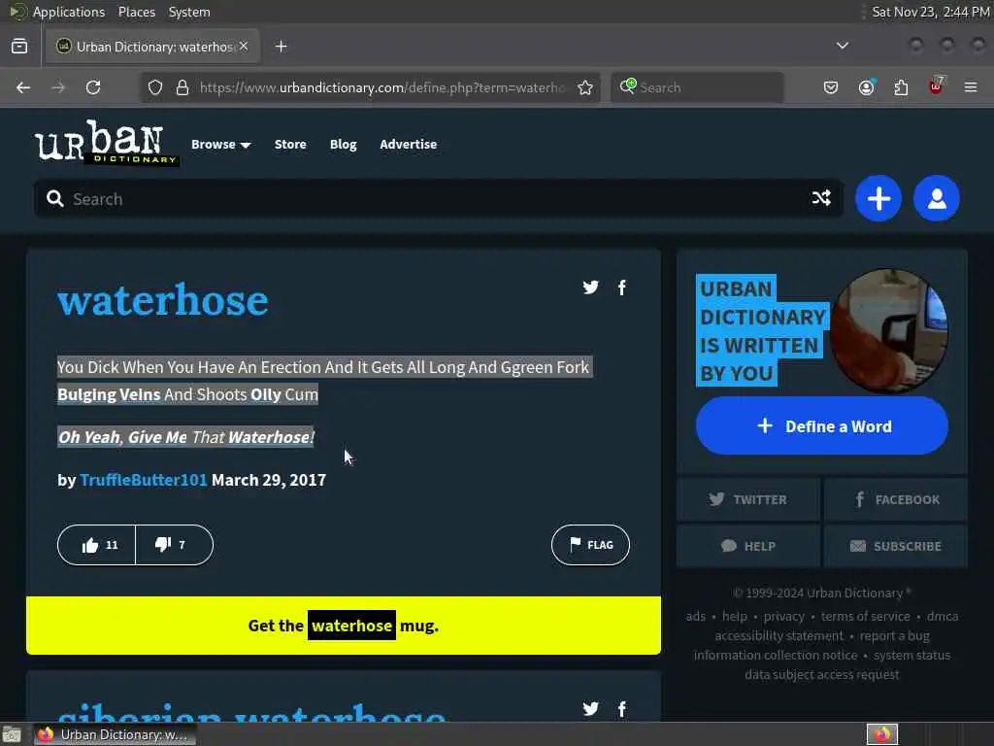Reload the current page
This screenshot has height=746, width=994.
point(93,87)
